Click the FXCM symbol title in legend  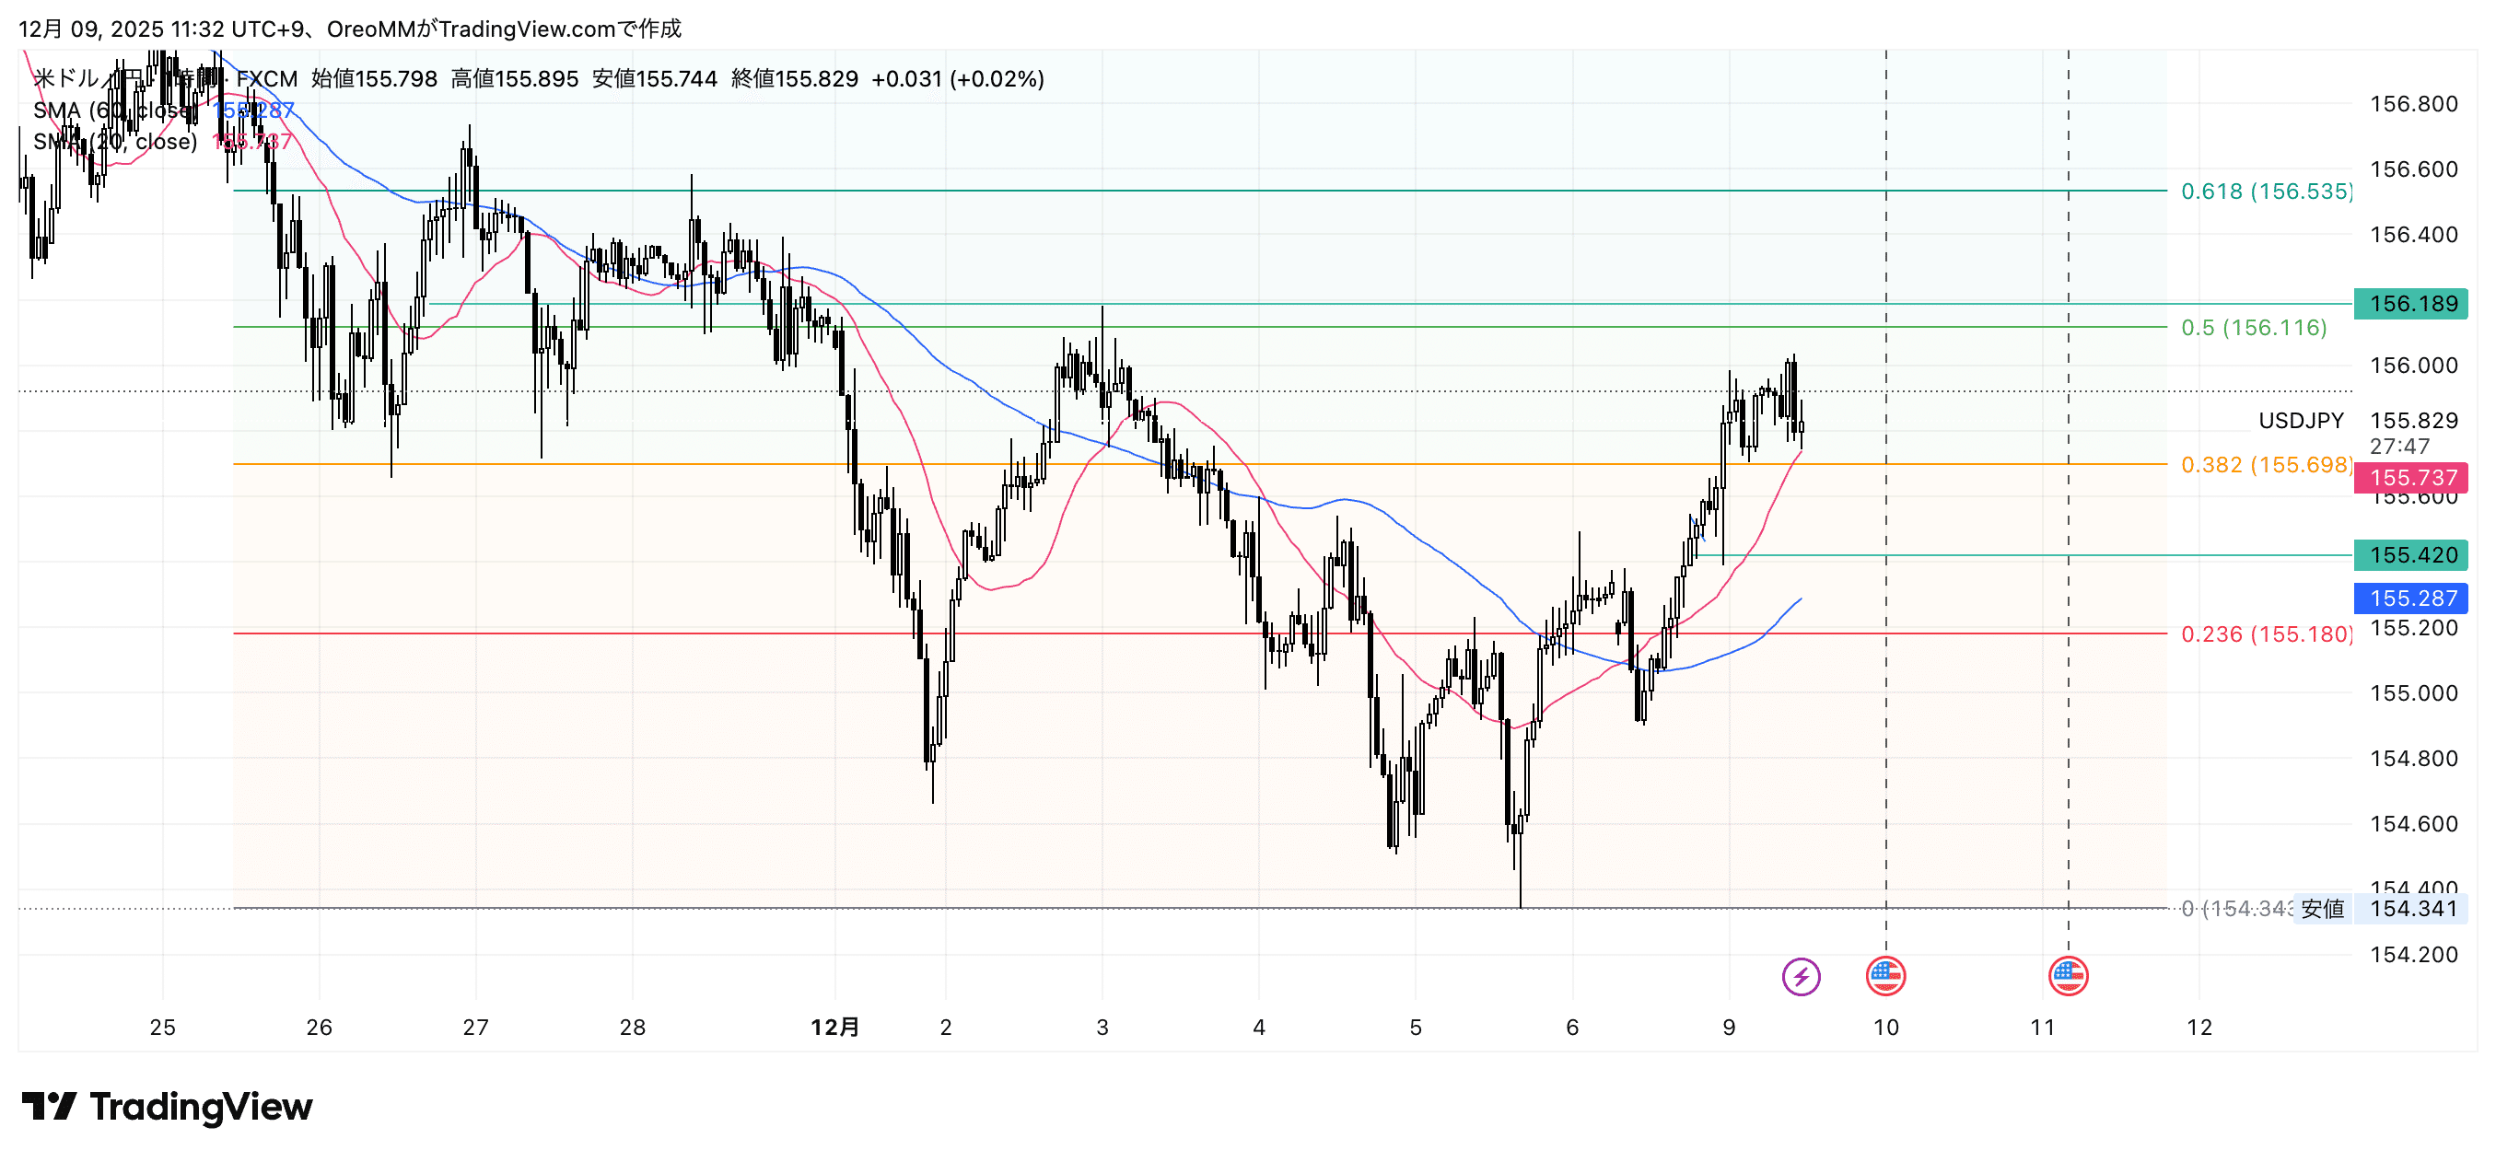[x=266, y=79]
